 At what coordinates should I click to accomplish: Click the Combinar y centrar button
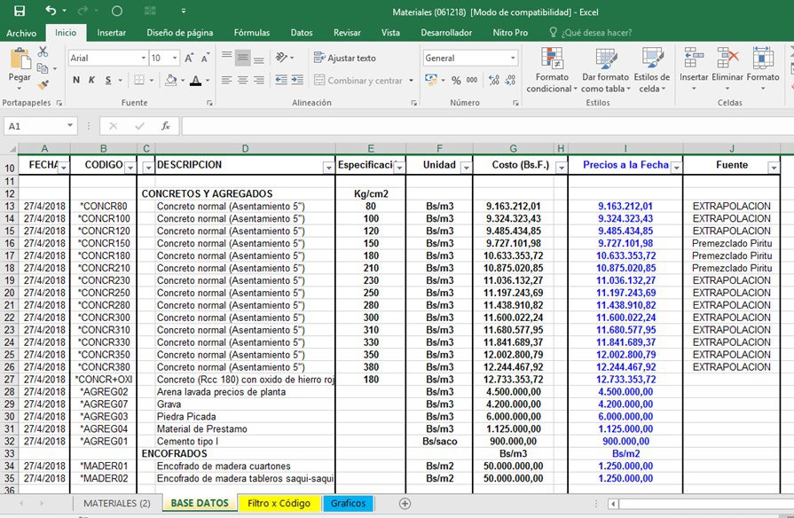click(x=358, y=80)
